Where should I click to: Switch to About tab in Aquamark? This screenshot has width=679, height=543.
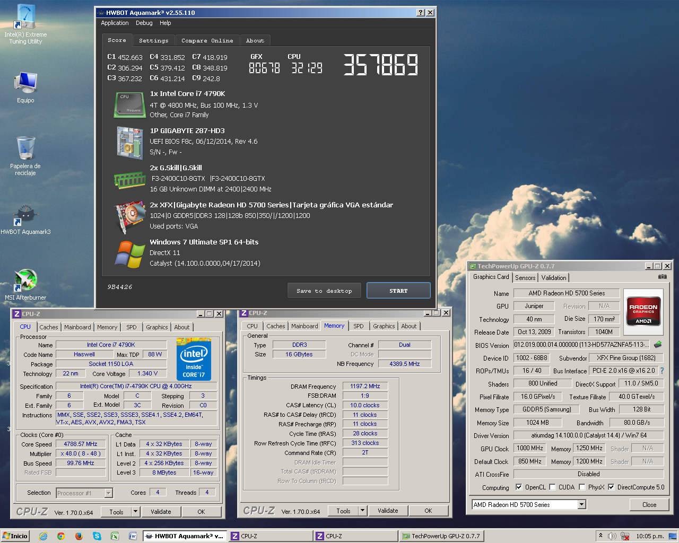pos(255,40)
